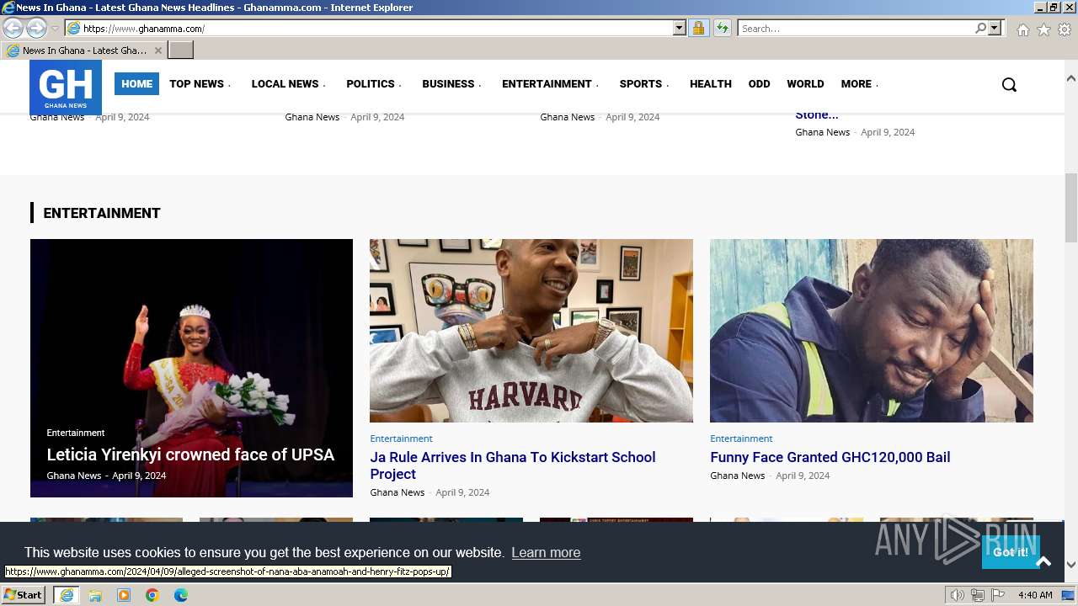Viewport: 1078px width, 606px height.
Task: Click the network icon in system tray
Action: click(x=977, y=595)
